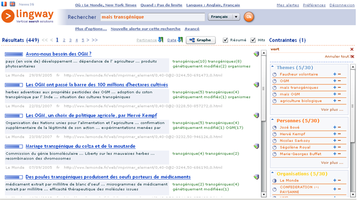Click the search field containing mais transgénique
The width and height of the screenshot is (357, 200).
click(x=152, y=17)
